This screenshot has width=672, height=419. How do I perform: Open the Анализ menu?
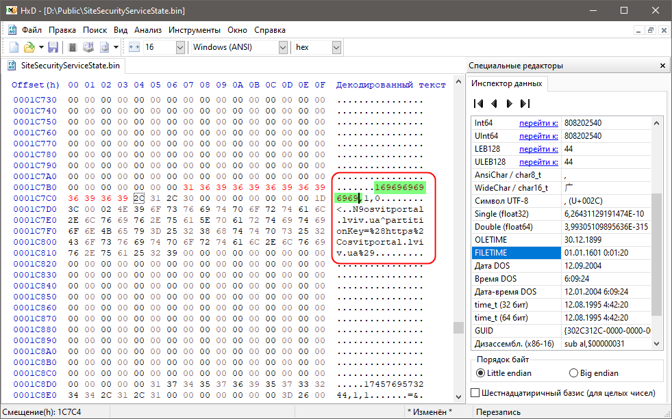pos(148,30)
